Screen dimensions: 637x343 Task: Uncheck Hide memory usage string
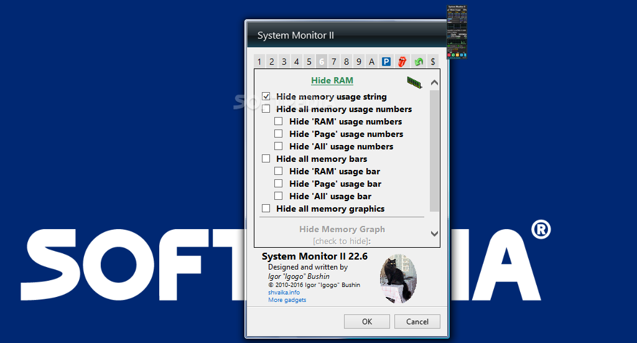(x=266, y=96)
